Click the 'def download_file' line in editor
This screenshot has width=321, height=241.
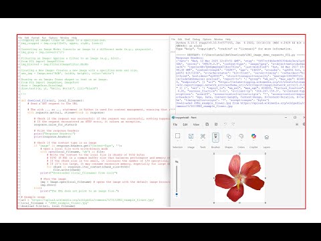click(x=53, y=100)
